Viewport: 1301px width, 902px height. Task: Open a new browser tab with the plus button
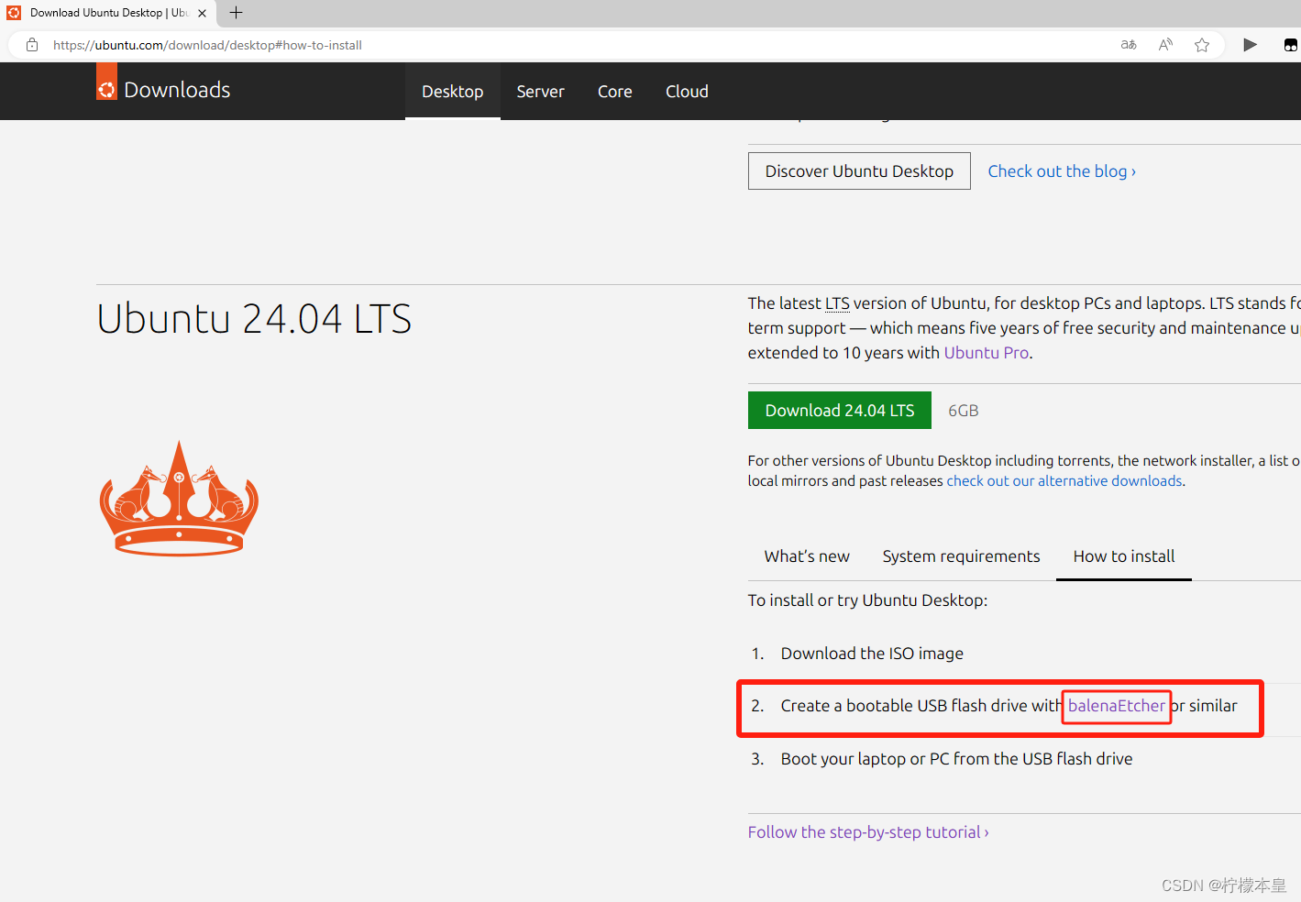pyautogui.click(x=236, y=13)
